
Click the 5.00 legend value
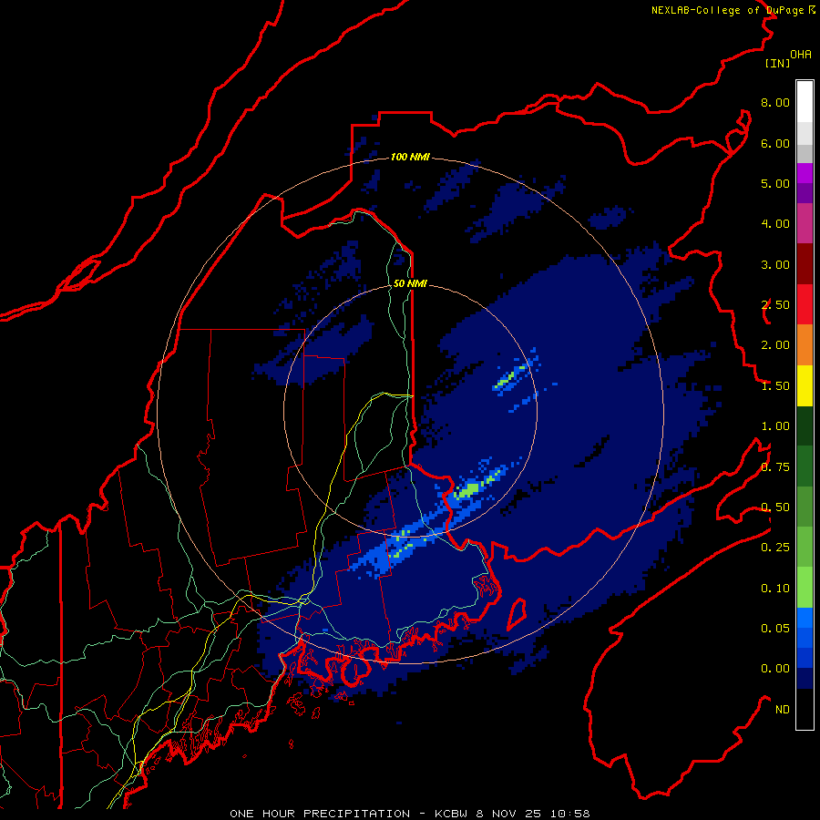point(775,183)
